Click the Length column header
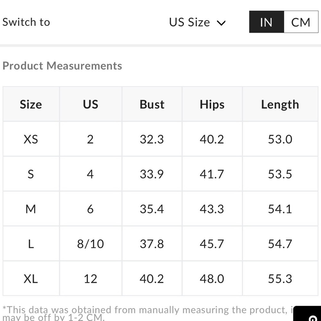This screenshot has height=321, width=321. (280, 104)
